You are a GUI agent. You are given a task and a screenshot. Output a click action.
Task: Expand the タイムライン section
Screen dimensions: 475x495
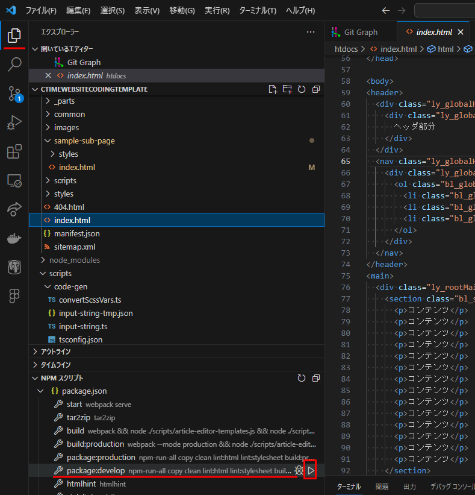click(176, 365)
